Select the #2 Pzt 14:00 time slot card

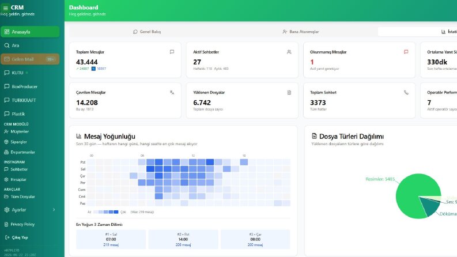click(183, 239)
